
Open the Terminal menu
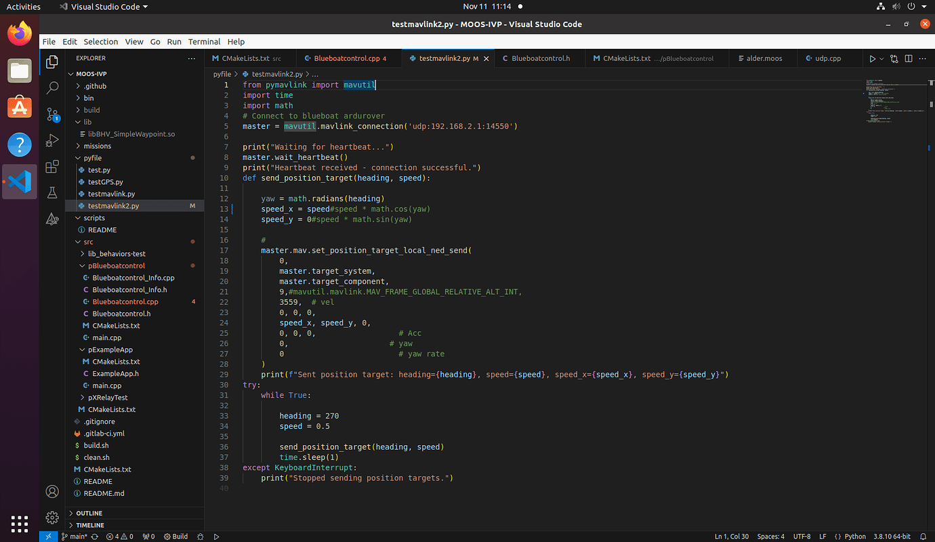pyautogui.click(x=204, y=41)
